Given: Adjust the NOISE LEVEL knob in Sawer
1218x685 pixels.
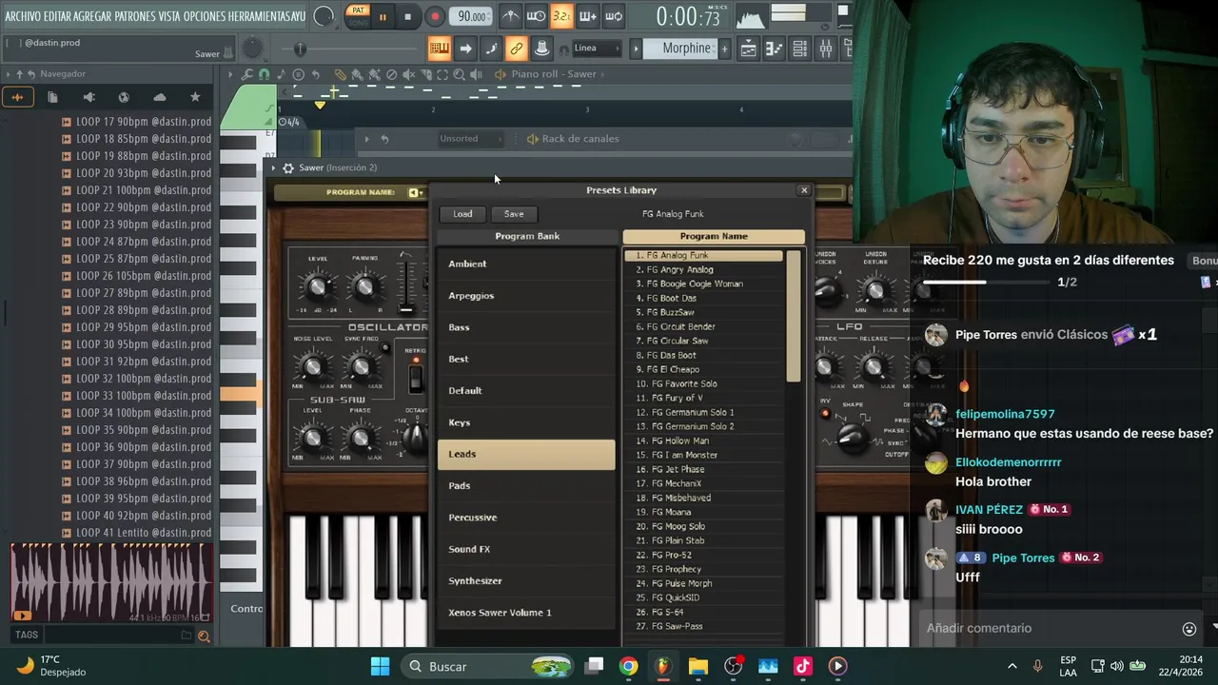Looking at the screenshot, I should click(313, 365).
